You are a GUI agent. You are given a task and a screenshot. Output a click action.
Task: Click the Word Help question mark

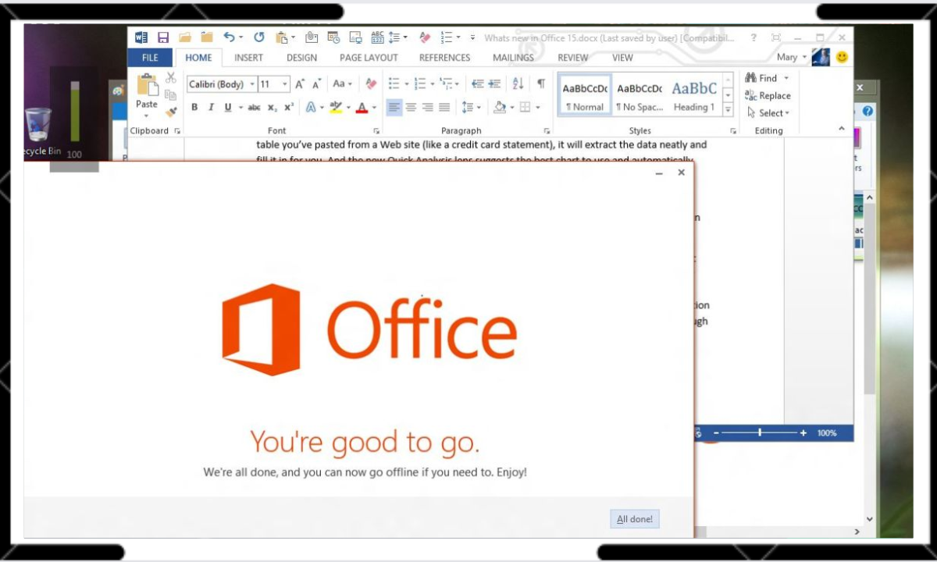(754, 37)
